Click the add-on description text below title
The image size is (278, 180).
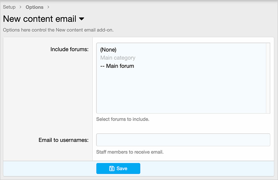click(x=58, y=30)
